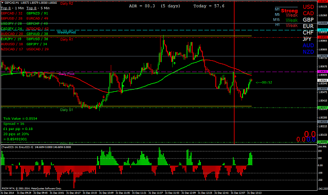
Task: Click the 'EURJPY / 19' pair entry
Action: point(11,39)
